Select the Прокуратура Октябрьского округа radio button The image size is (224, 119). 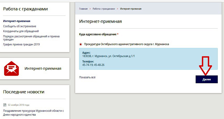tap(81, 44)
